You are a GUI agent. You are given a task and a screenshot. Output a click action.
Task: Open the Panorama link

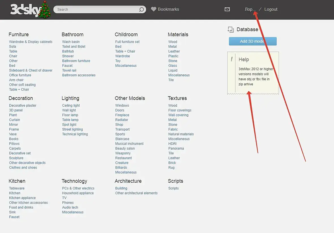click(176, 148)
